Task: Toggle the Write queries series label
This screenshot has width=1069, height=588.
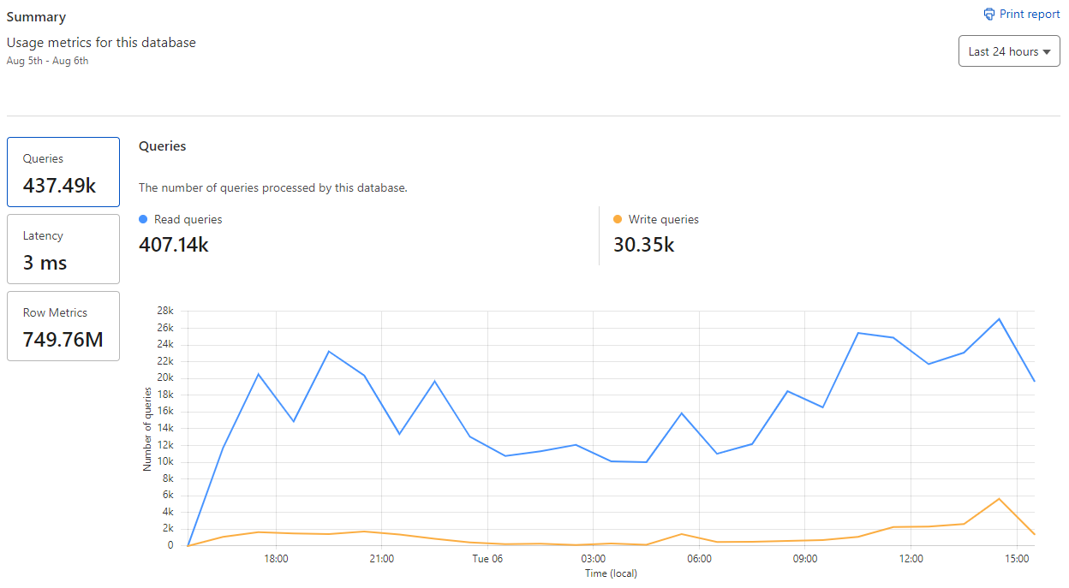Action: click(663, 220)
